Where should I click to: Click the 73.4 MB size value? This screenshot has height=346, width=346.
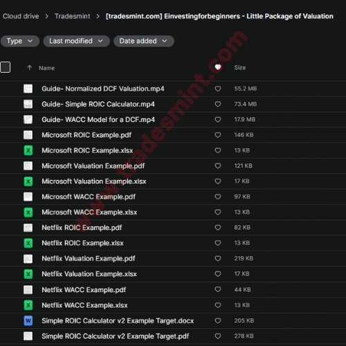[246, 104]
